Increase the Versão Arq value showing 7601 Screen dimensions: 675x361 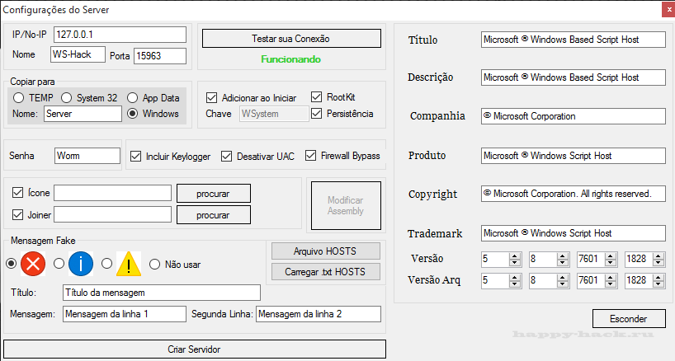click(611, 277)
